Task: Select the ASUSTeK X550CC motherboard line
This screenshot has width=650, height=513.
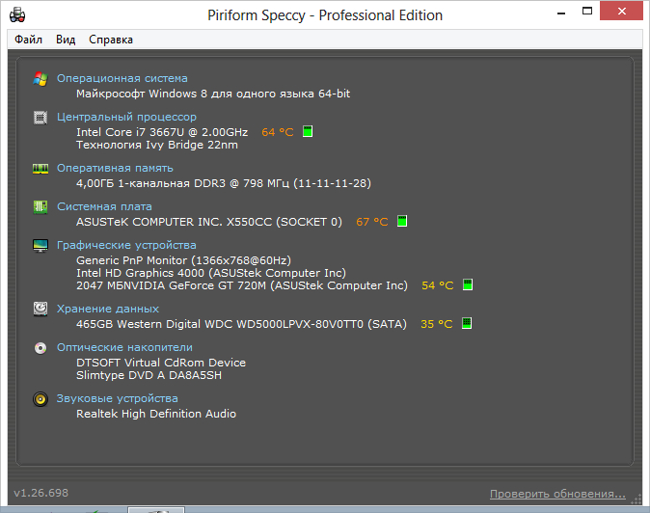Action: click(x=209, y=222)
